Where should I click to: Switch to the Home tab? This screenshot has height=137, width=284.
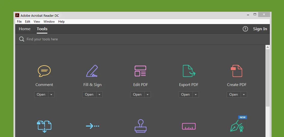pos(25,29)
